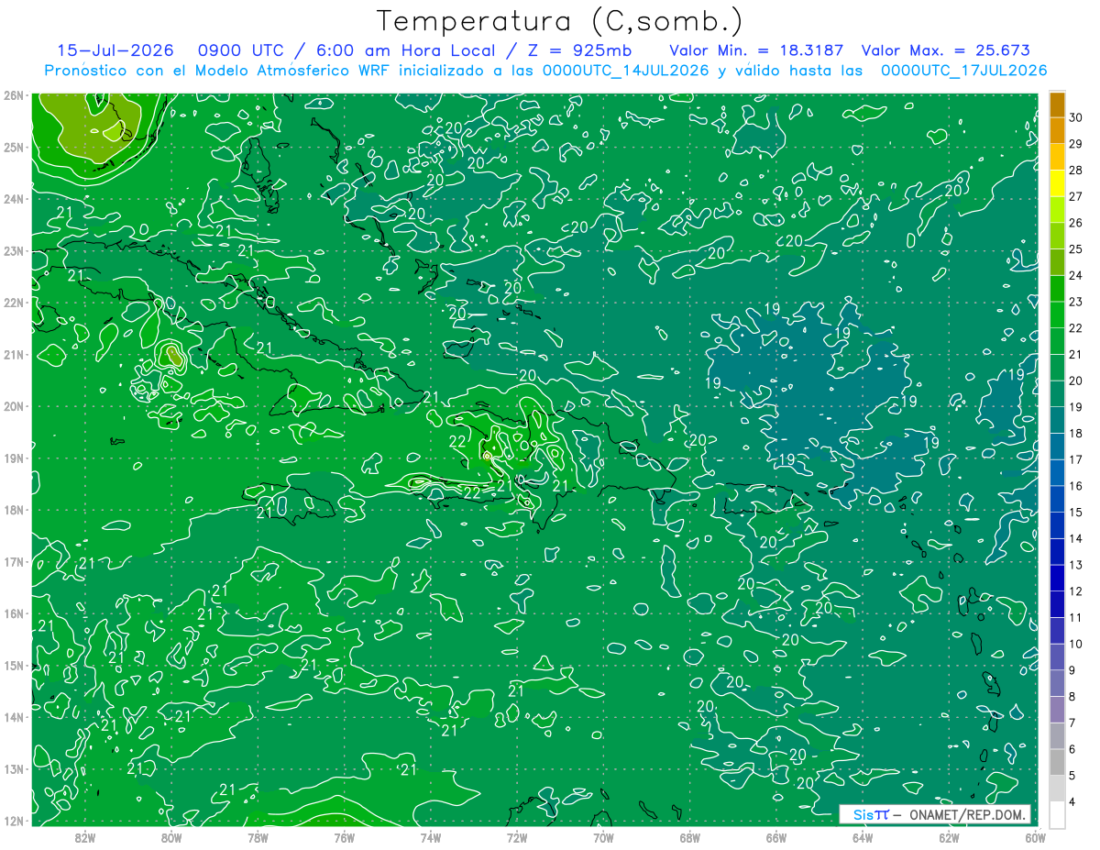This screenshot has width=1100, height=850.
Task: Click the 'Valor Max. = 25.673' text
Action: (946, 50)
